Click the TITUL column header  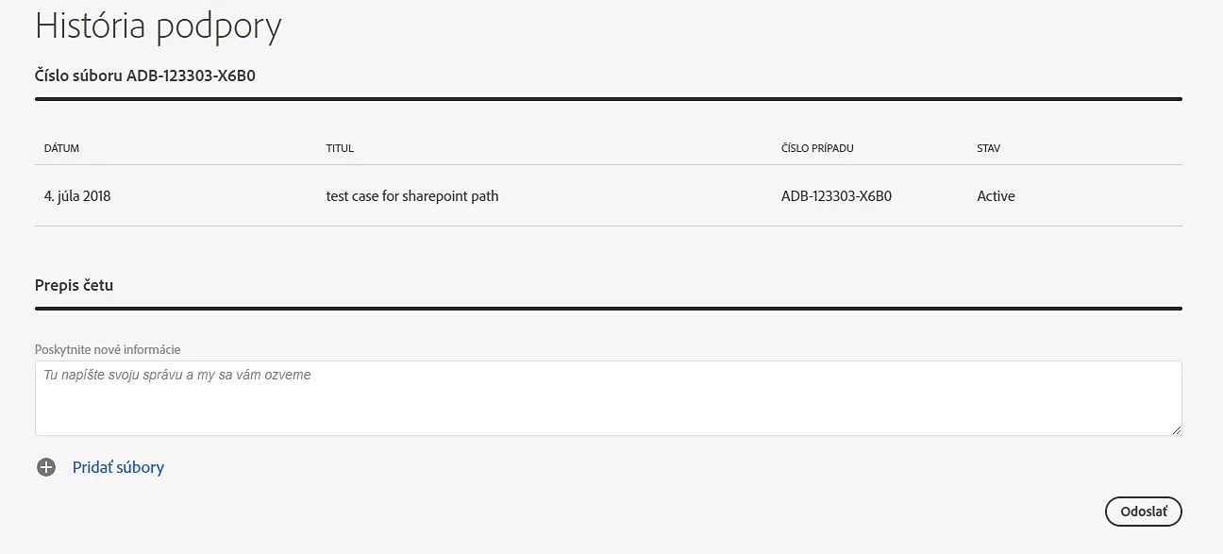coord(340,148)
